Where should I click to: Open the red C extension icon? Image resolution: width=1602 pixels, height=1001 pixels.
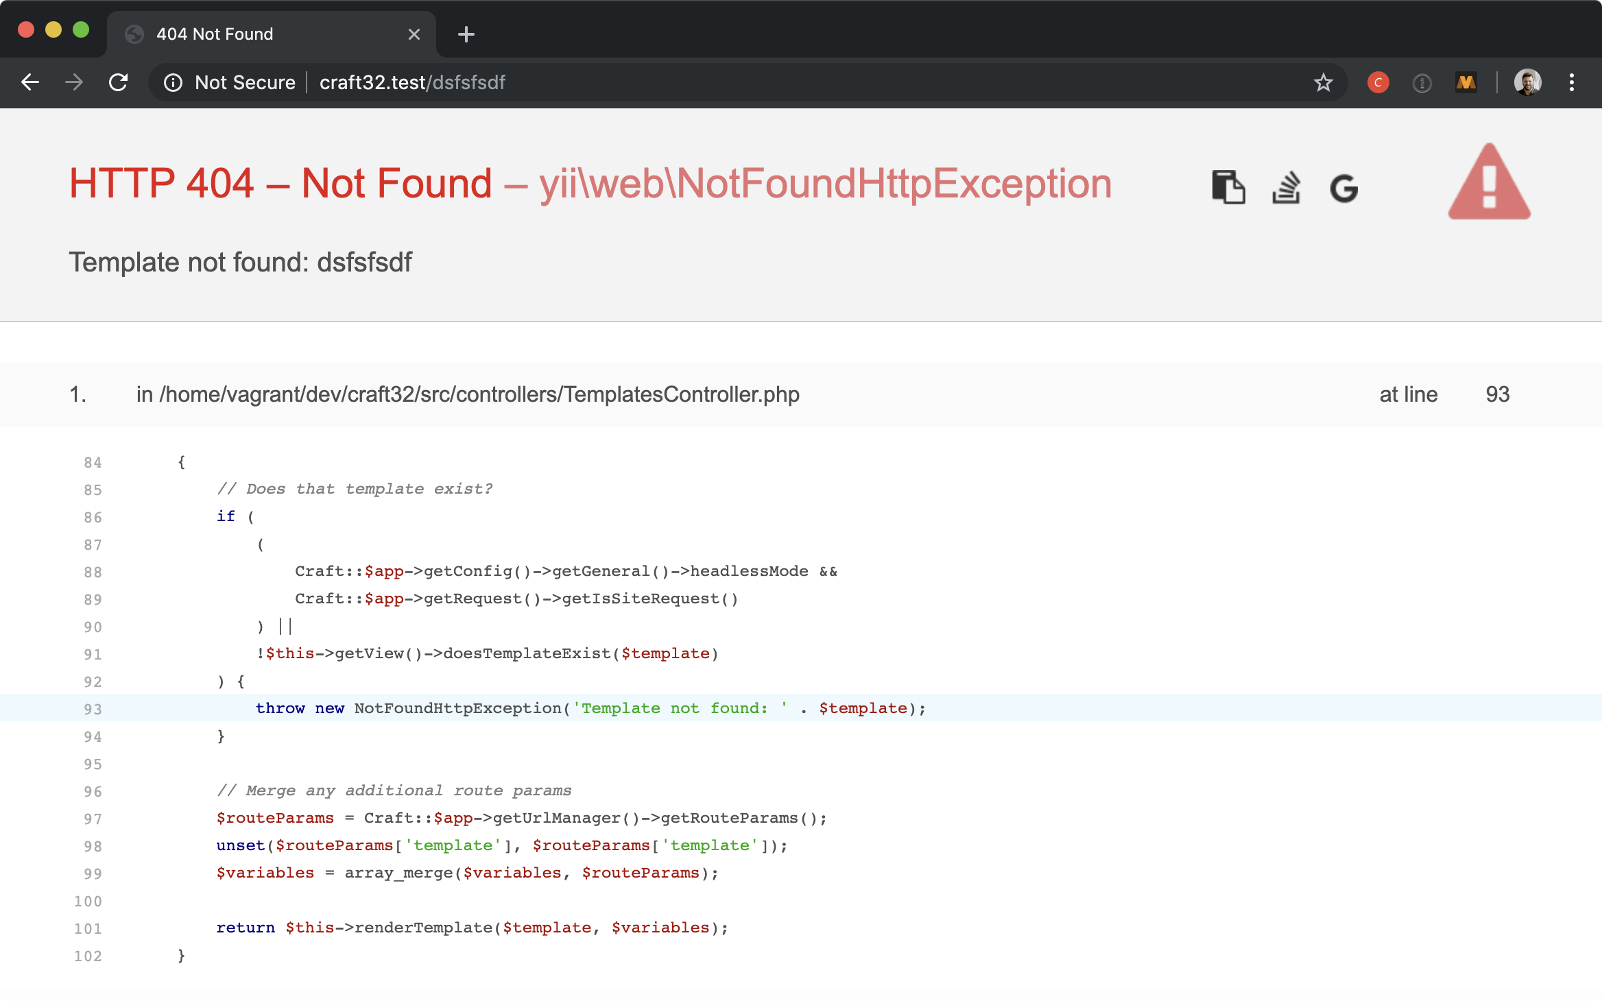[x=1378, y=83]
